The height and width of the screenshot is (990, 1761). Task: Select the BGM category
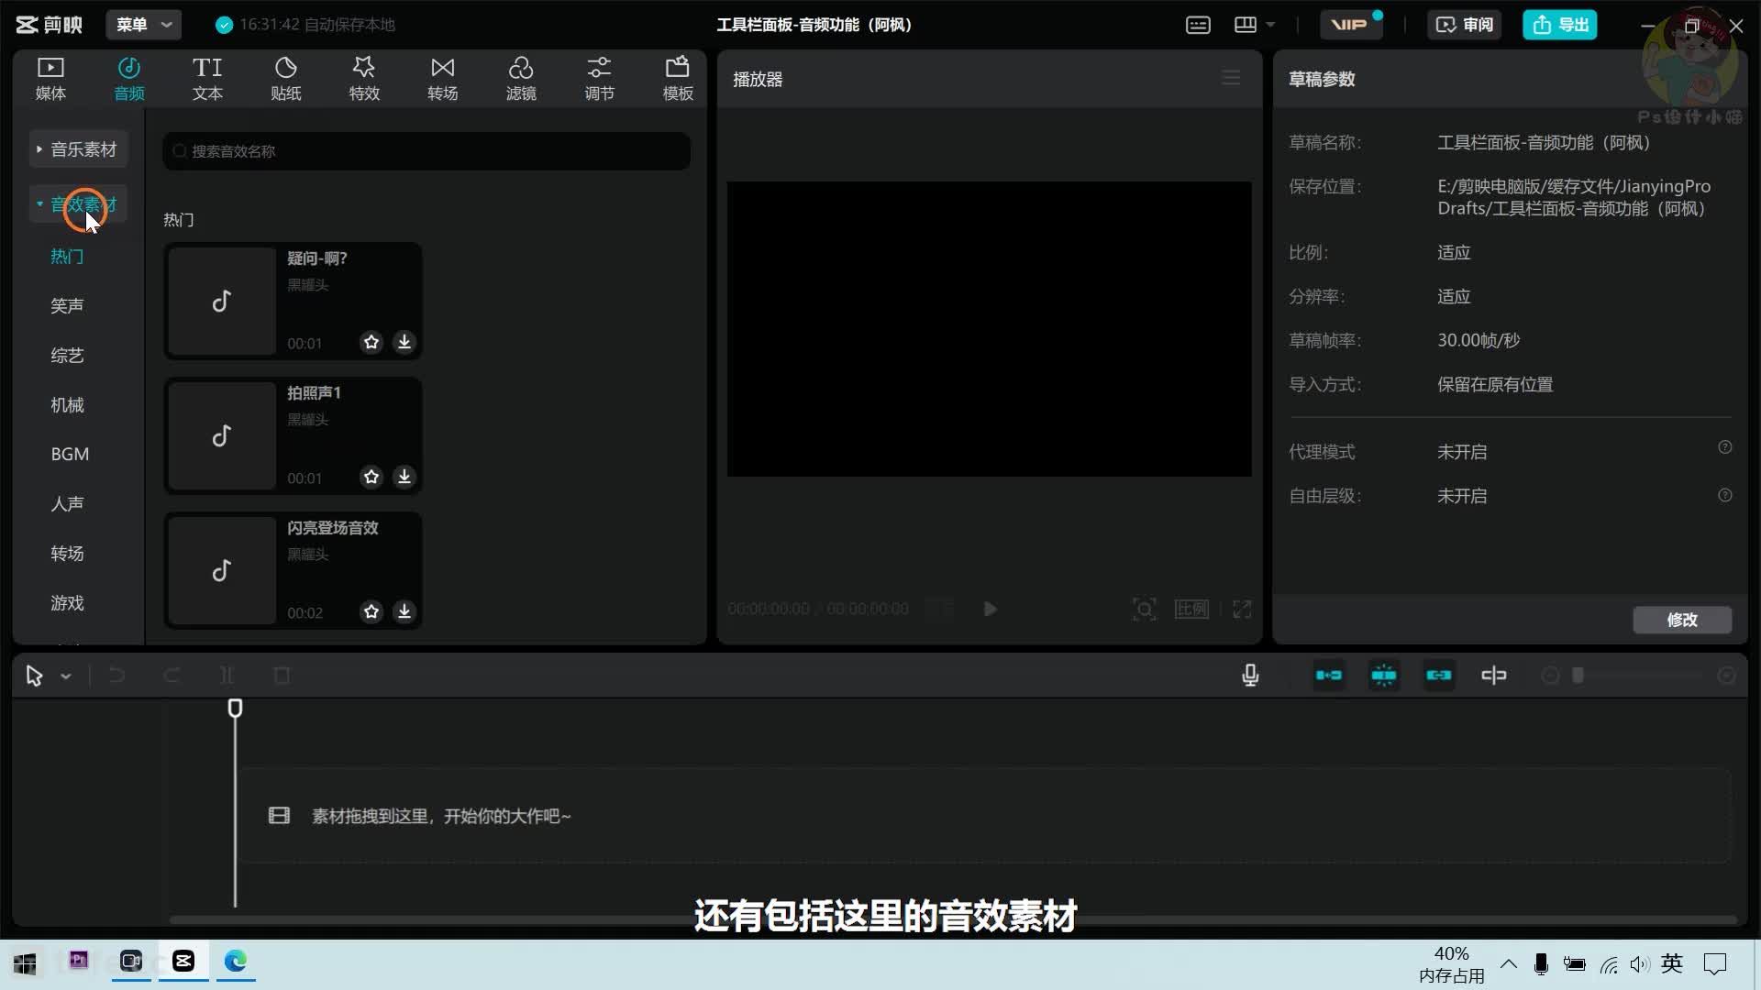[x=70, y=454]
